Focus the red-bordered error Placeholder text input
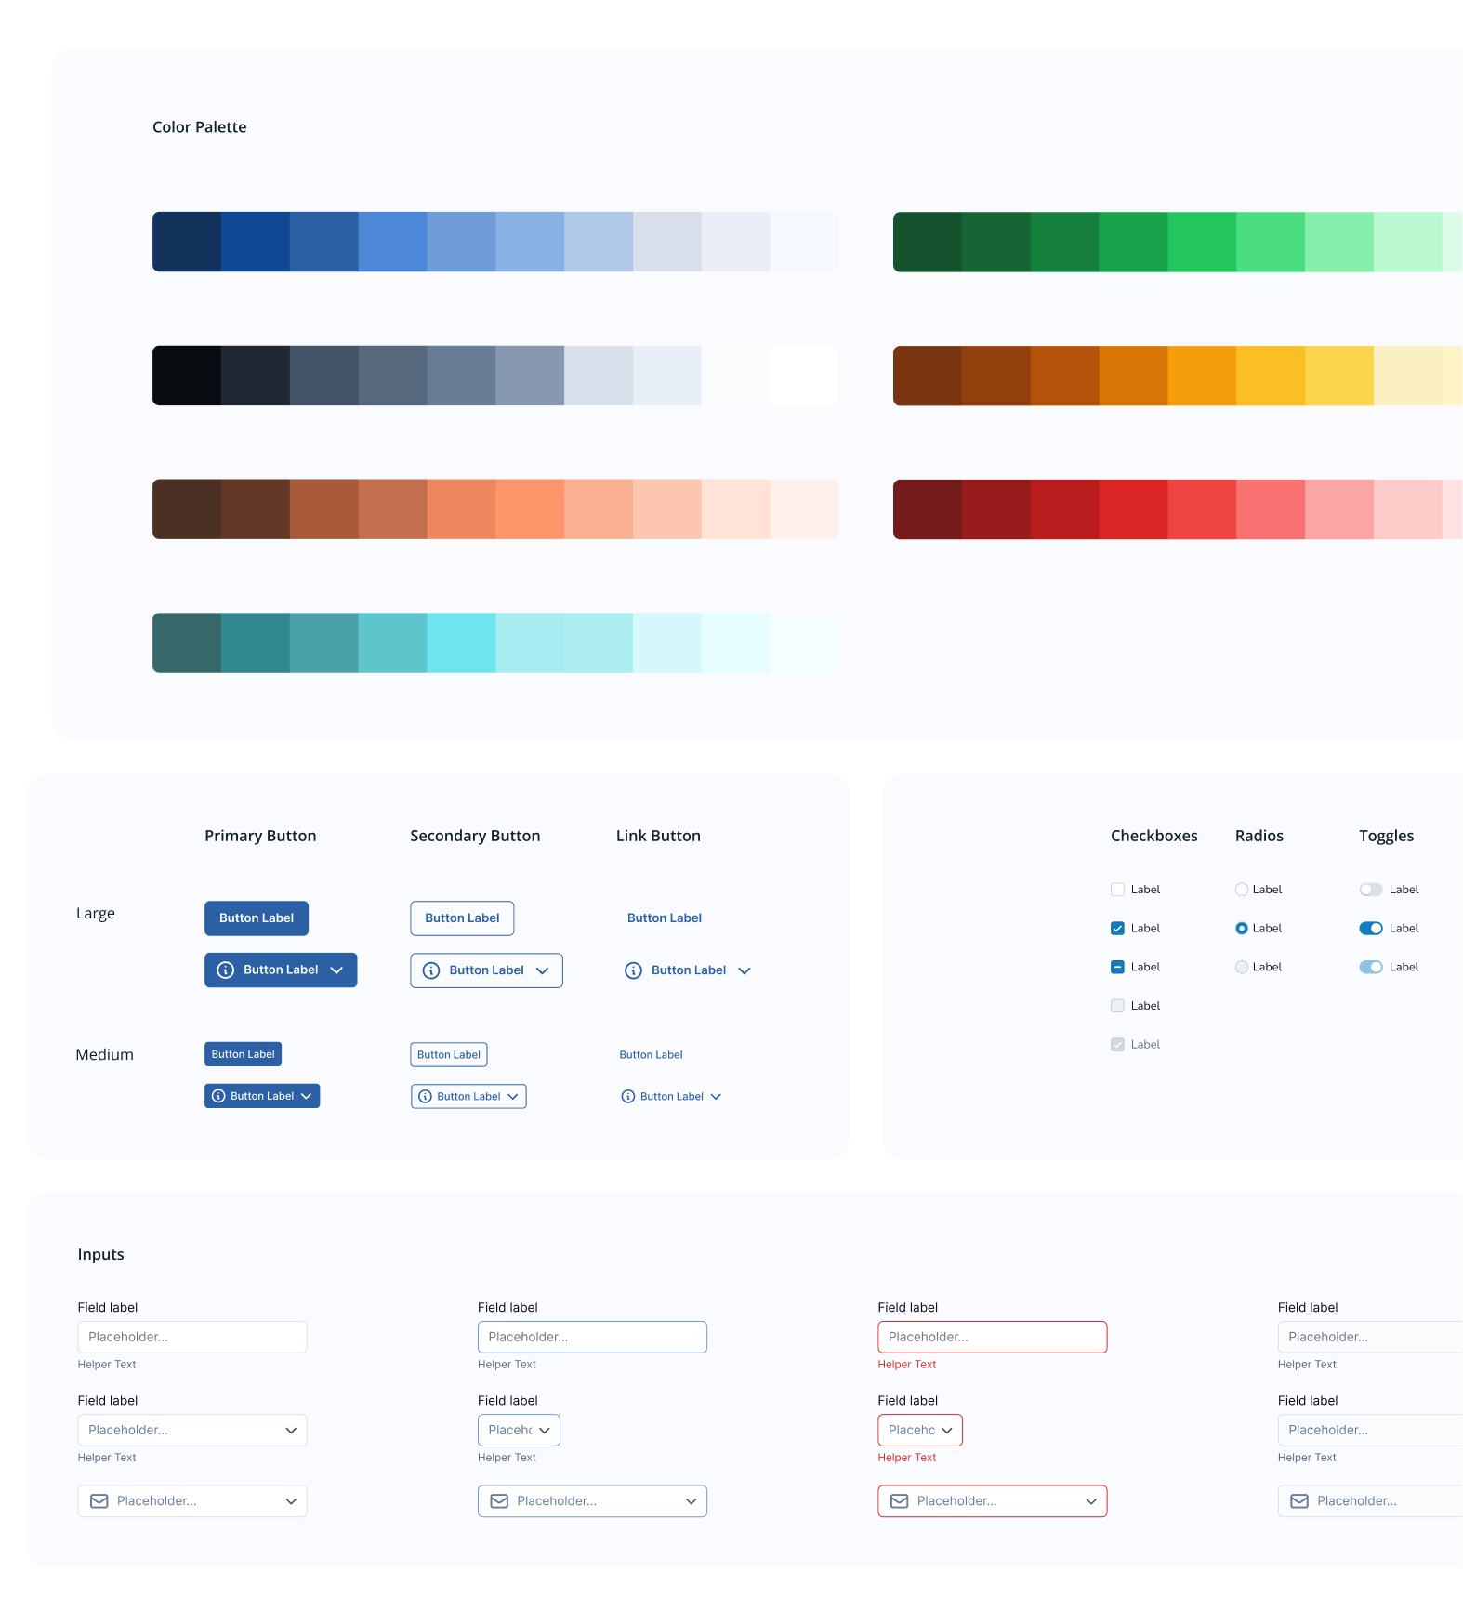1463x1624 pixels. point(993,1338)
